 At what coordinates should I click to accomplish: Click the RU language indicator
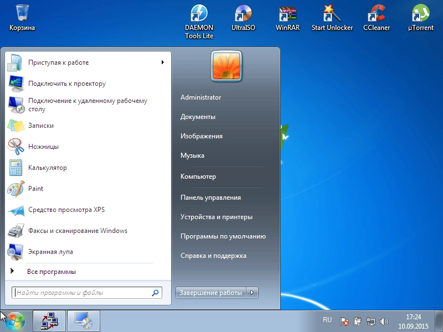[x=327, y=320]
